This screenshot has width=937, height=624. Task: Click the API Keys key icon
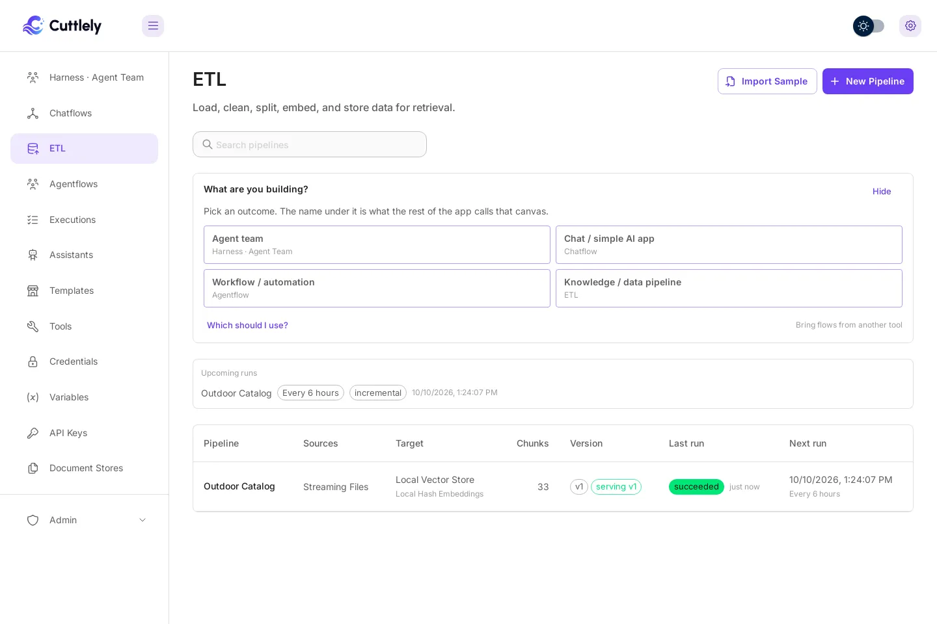pos(33,433)
